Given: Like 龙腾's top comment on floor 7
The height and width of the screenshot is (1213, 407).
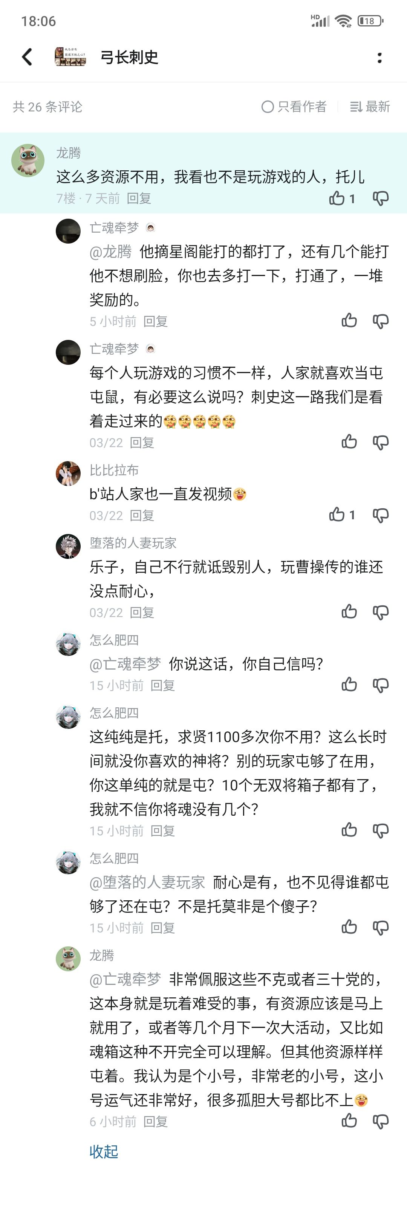Looking at the screenshot, I should [x=337, y=198].
